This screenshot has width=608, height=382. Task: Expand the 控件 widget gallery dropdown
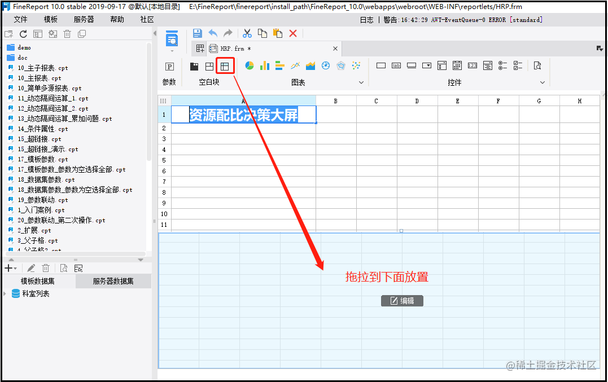tap(543, 82)
